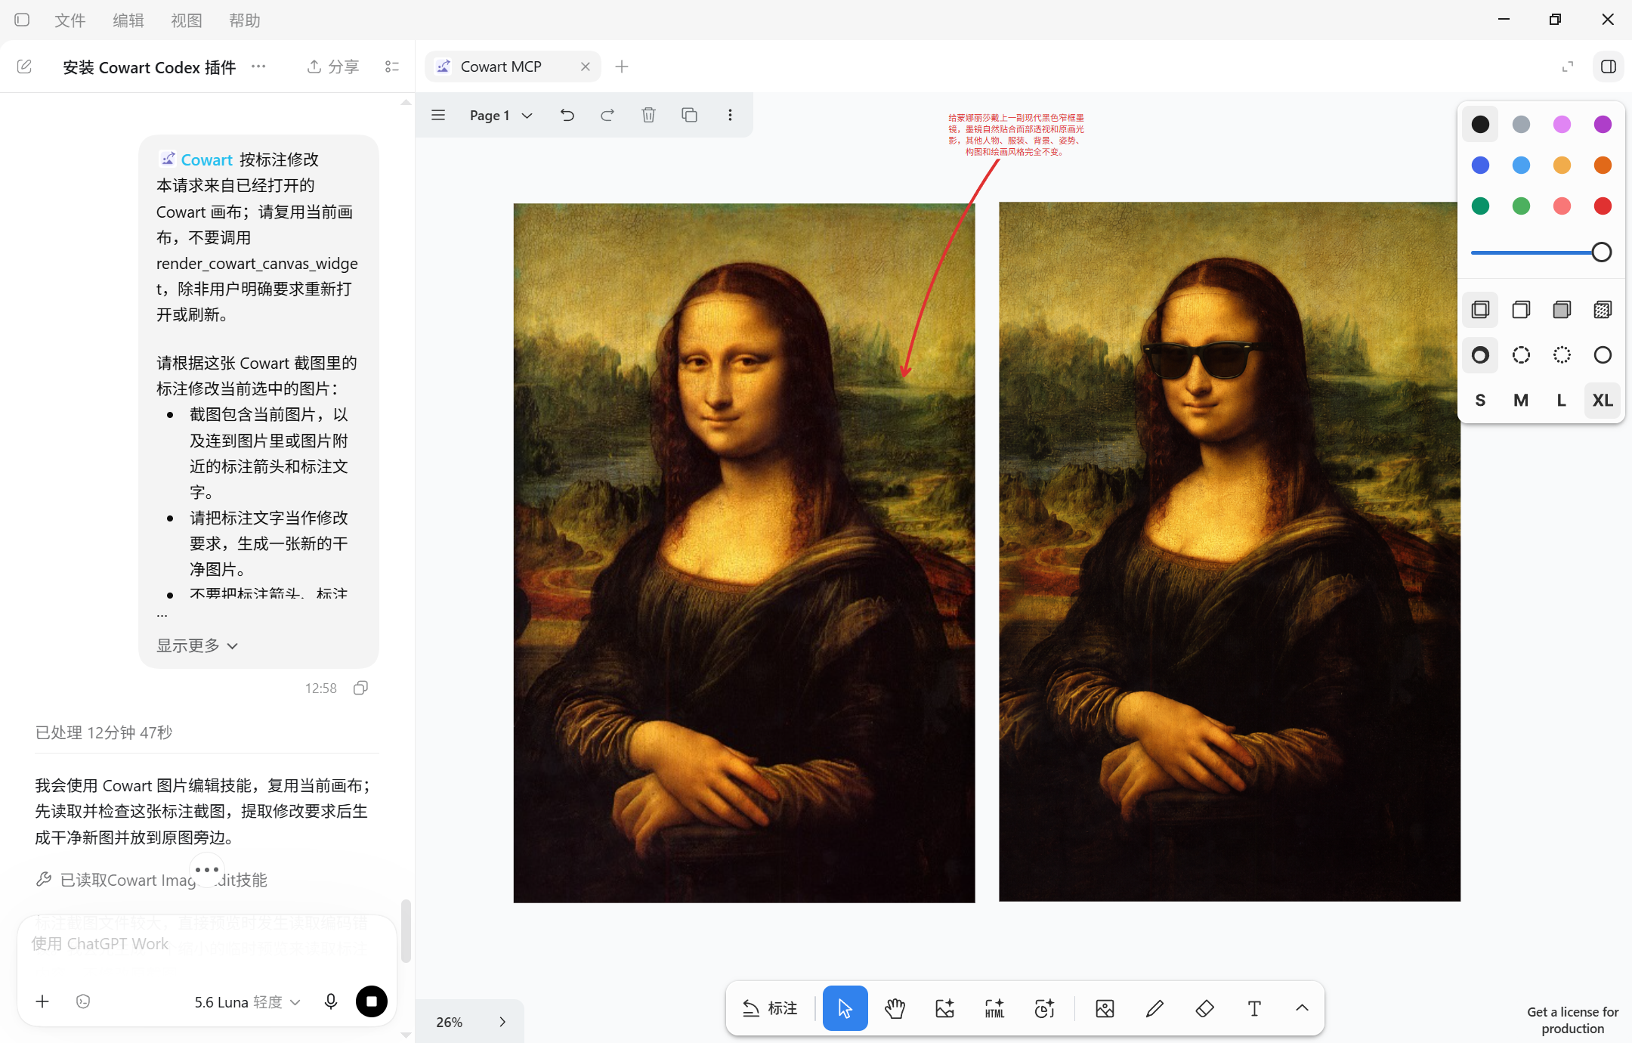Select the dashed line style
This screenshot has width=1632, height=1043.
coord(1521,355)
